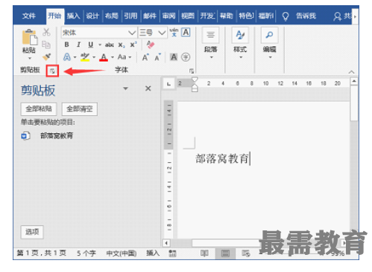
Task: Open the Clipboard dialog launcher
Action: point(52,71)
